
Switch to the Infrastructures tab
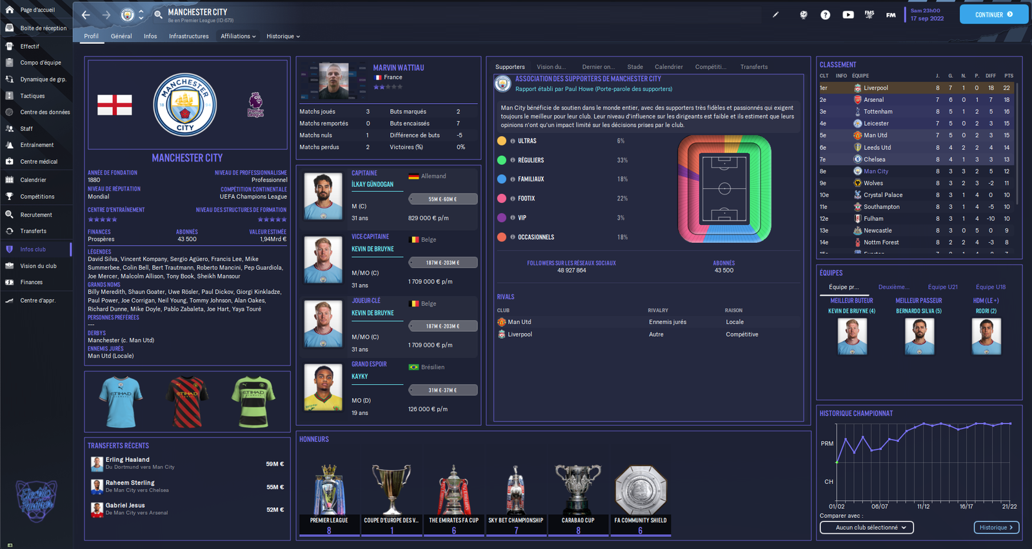click(x=188, y=37)
